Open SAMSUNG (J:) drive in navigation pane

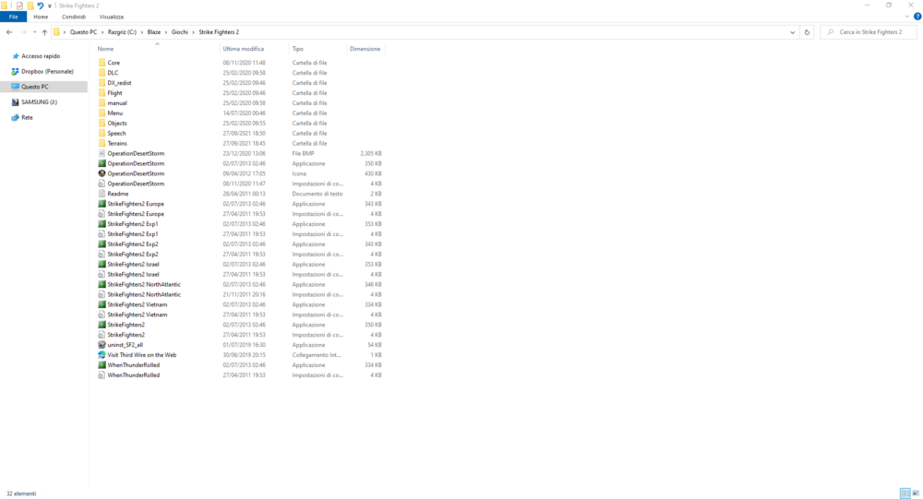(x=39, y=101)
